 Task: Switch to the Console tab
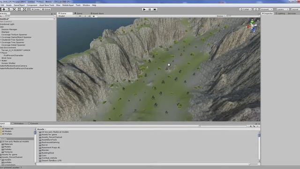tap(33, 123)
